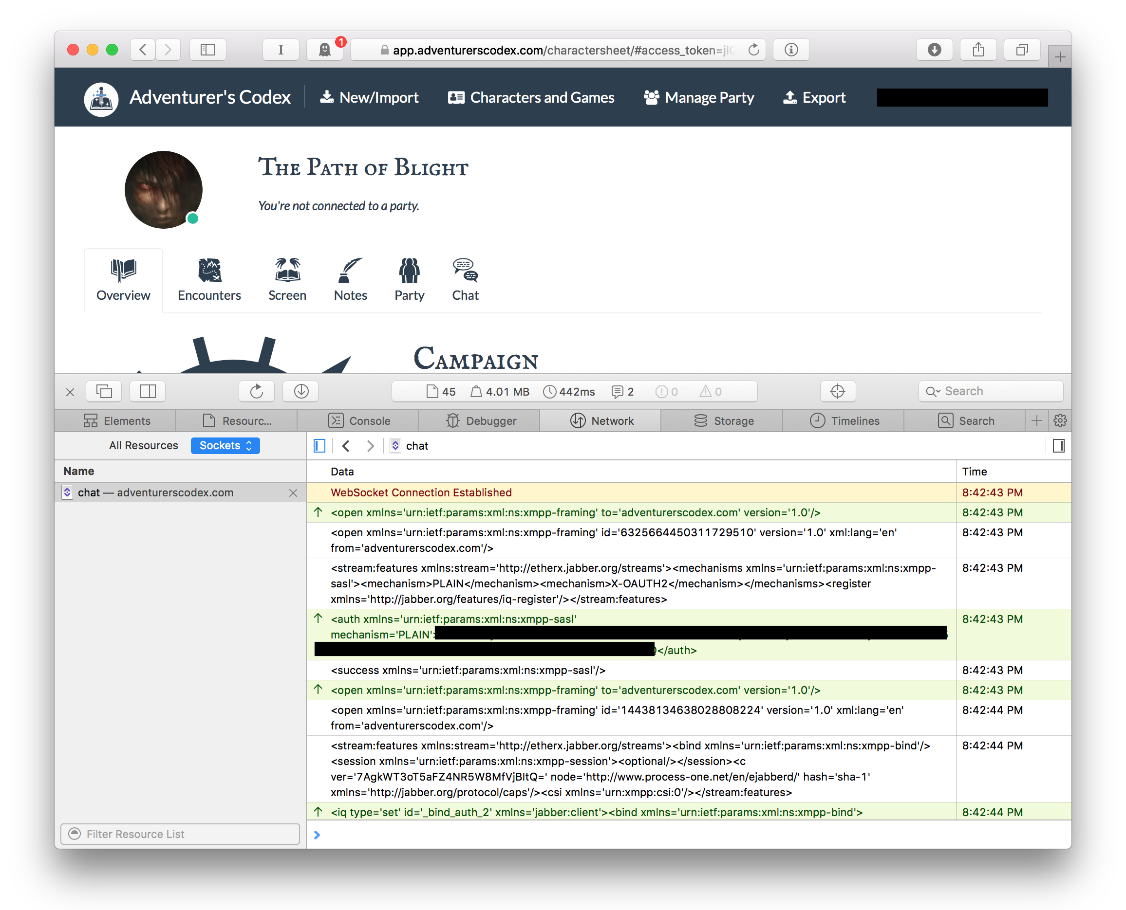Click the chat breadcrumb item
This screenshot has height=910, width=1126.
tap(409, 446)
